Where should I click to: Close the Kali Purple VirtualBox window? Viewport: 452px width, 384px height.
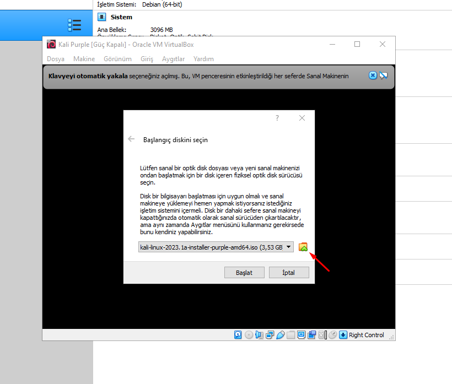click(x=382, y=45)
